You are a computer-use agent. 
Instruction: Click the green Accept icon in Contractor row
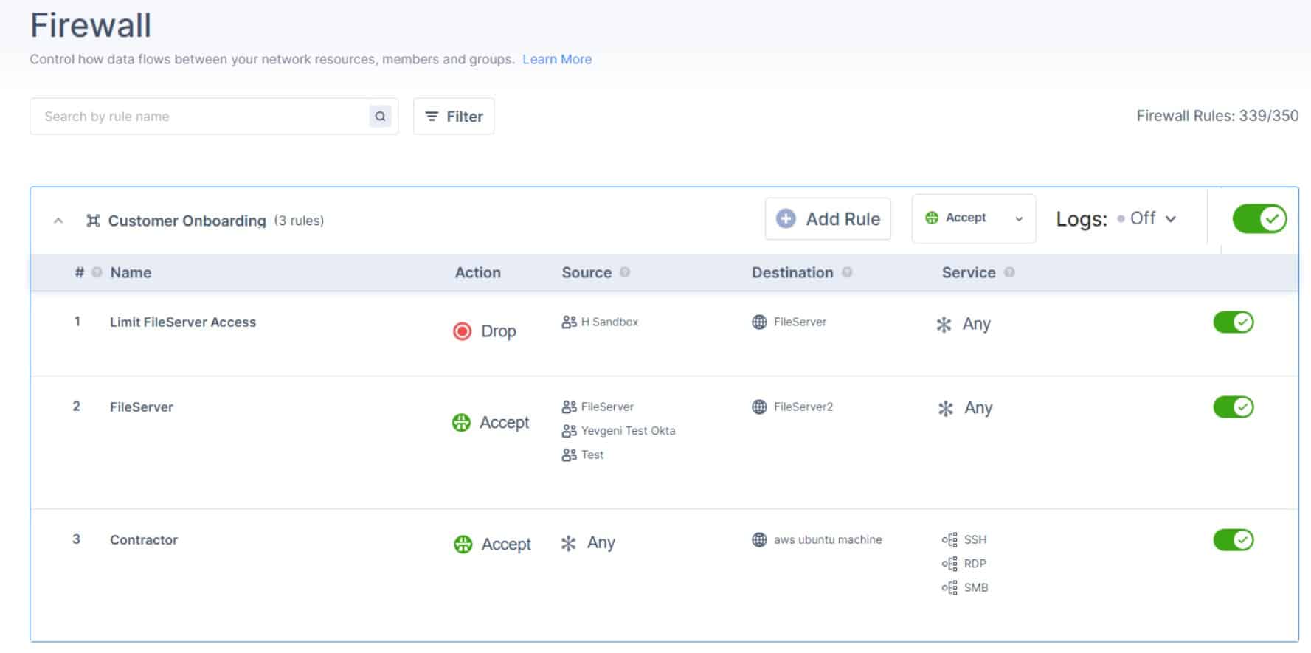click(x=463, y=545)
